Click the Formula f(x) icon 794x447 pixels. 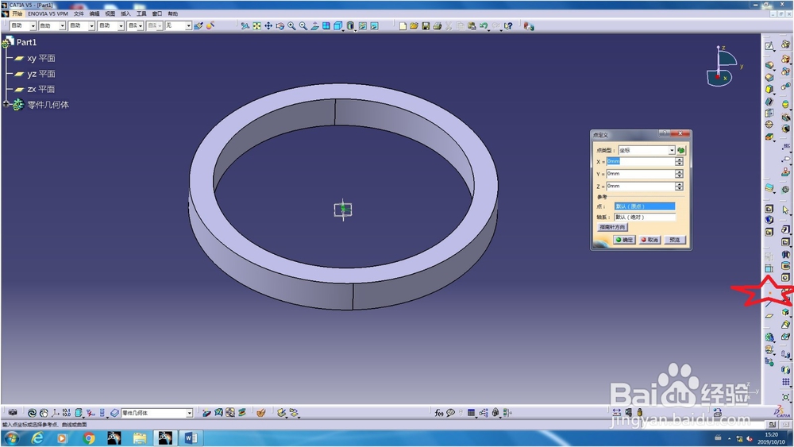[x=439, y=413]
